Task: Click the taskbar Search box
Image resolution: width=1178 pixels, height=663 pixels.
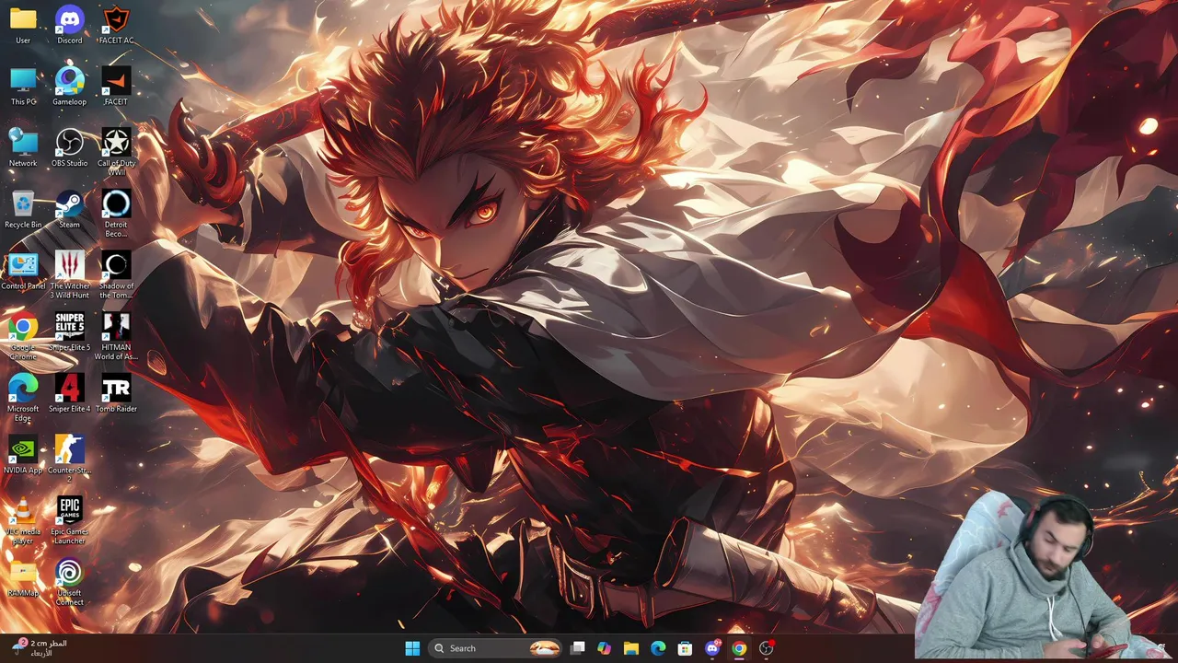Action: [x=495, y=648]
